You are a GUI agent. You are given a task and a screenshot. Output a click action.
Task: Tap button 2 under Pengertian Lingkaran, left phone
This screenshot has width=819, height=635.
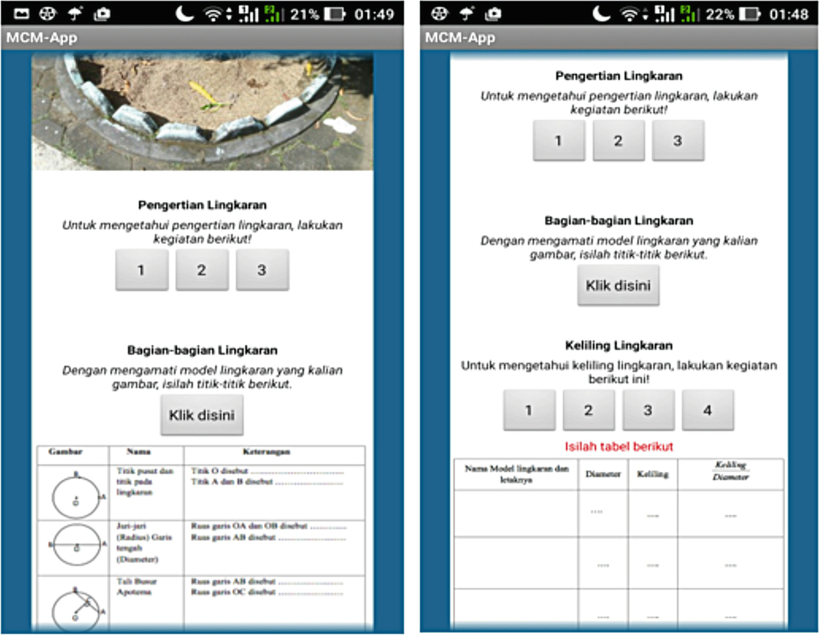click(202, 270)
